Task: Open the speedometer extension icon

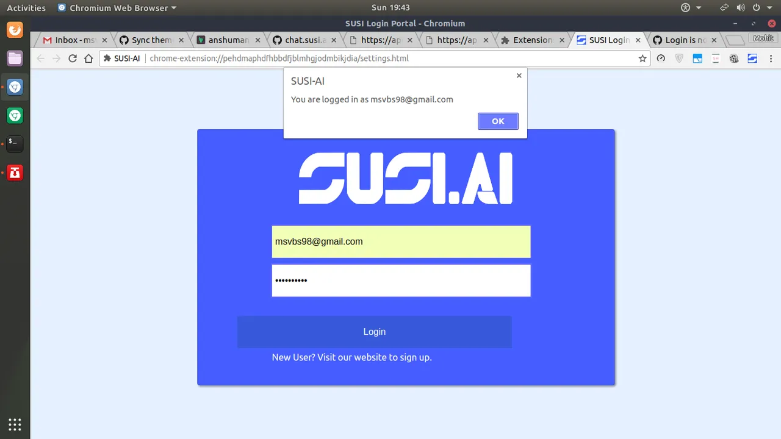Action: (x=661, y=59)
